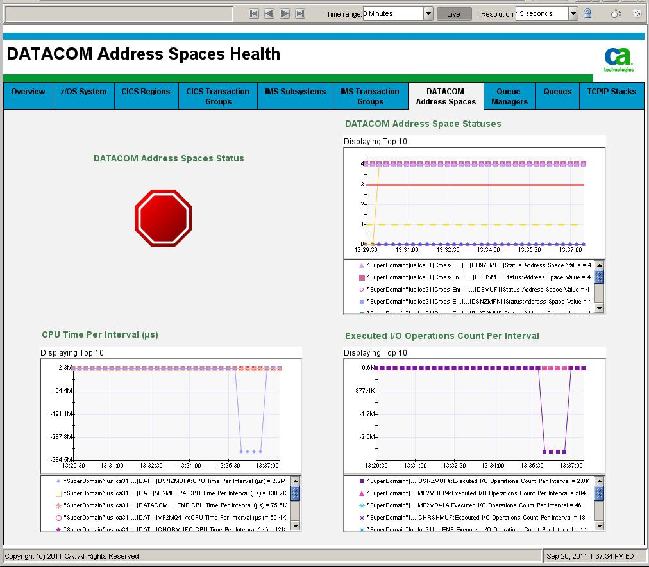
Task: Select DSNZMUF# Executed I/O legend entry
Action: point(475,481)
